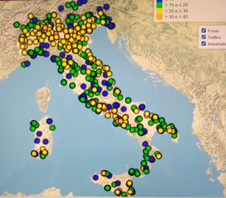Select the blue marker at far northeast

pyautogui.click(x=106, y=7)
